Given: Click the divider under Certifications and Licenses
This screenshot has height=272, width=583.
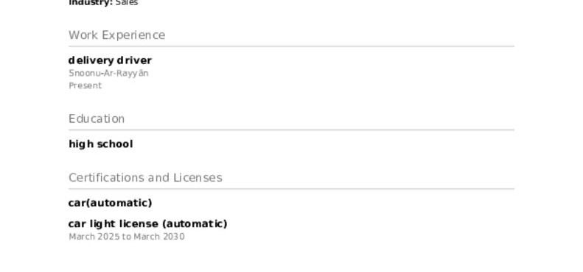Looking at the screenshot, I should (292, 189).
